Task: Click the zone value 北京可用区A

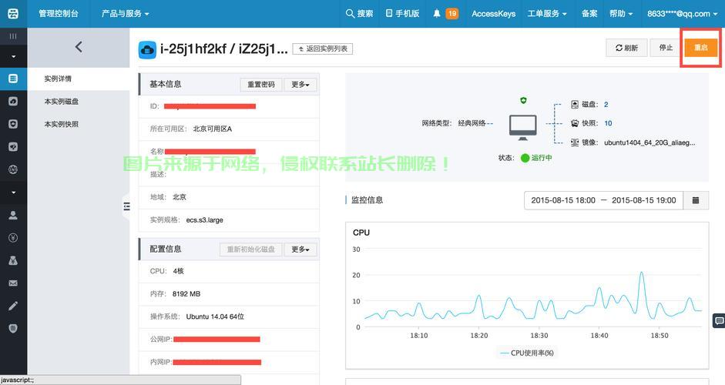Action: pyautogui.click(x=212, y=129)
